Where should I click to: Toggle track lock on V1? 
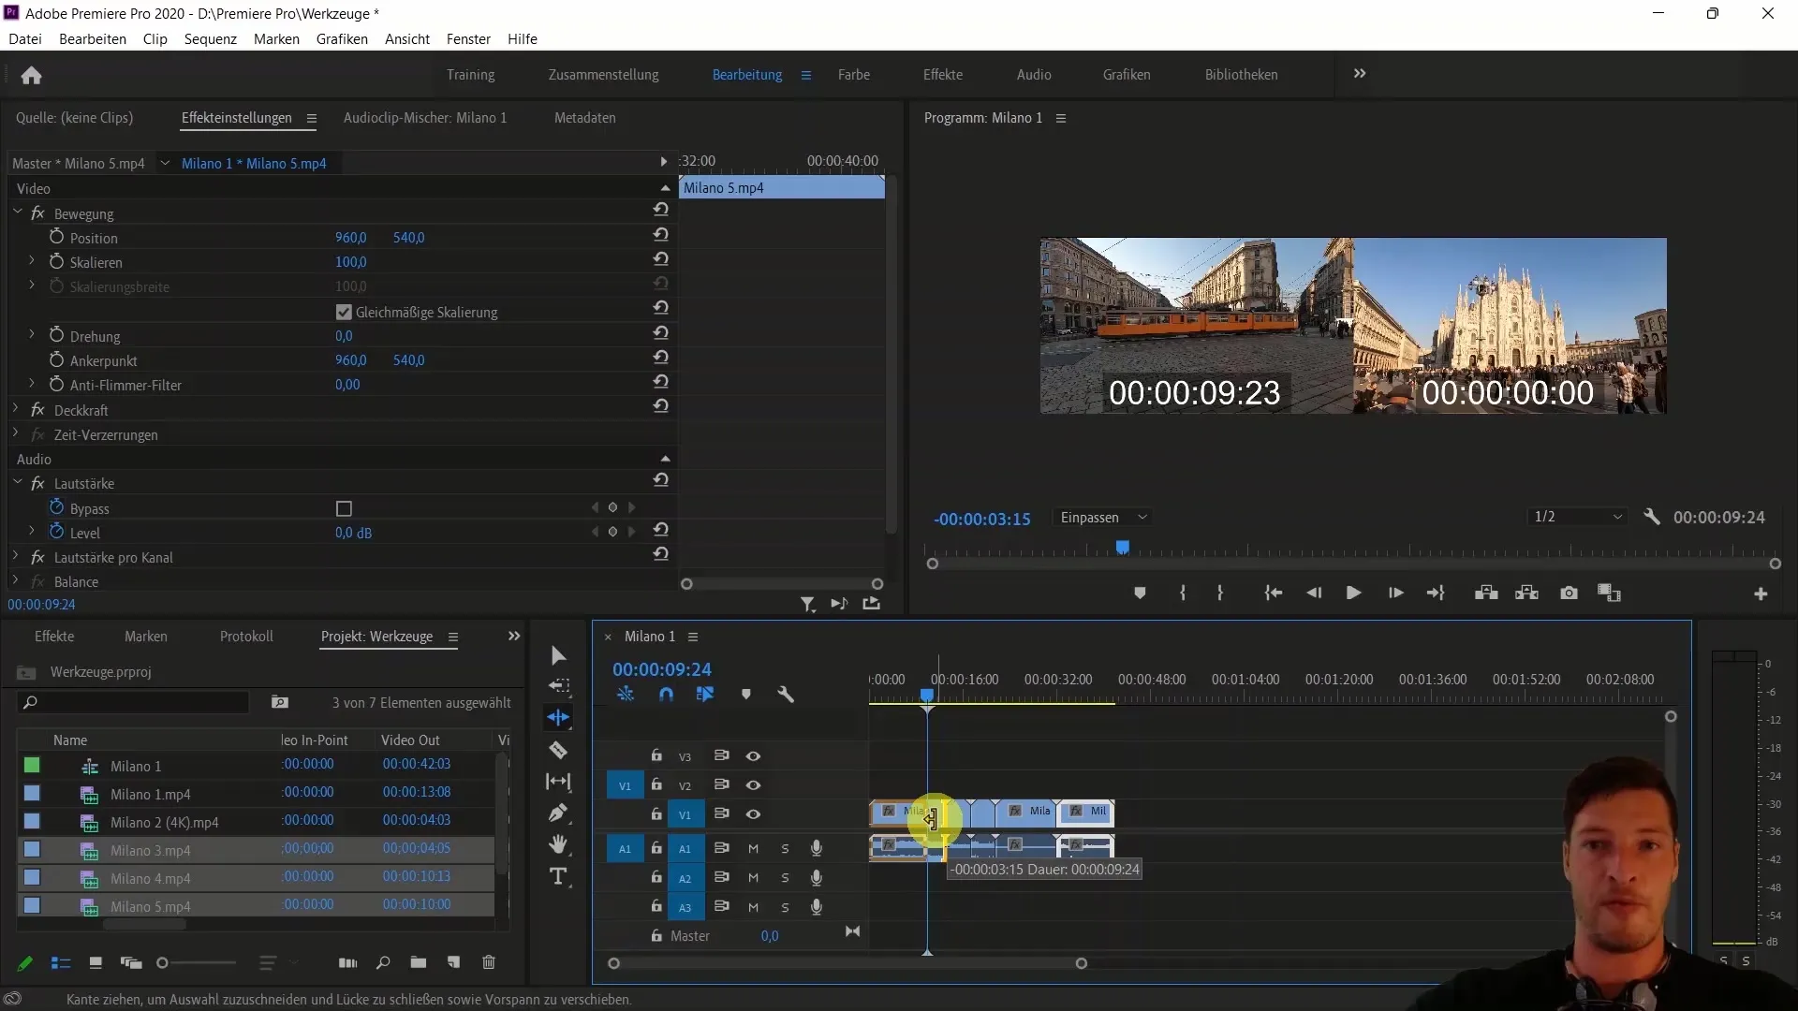point(656,813)
